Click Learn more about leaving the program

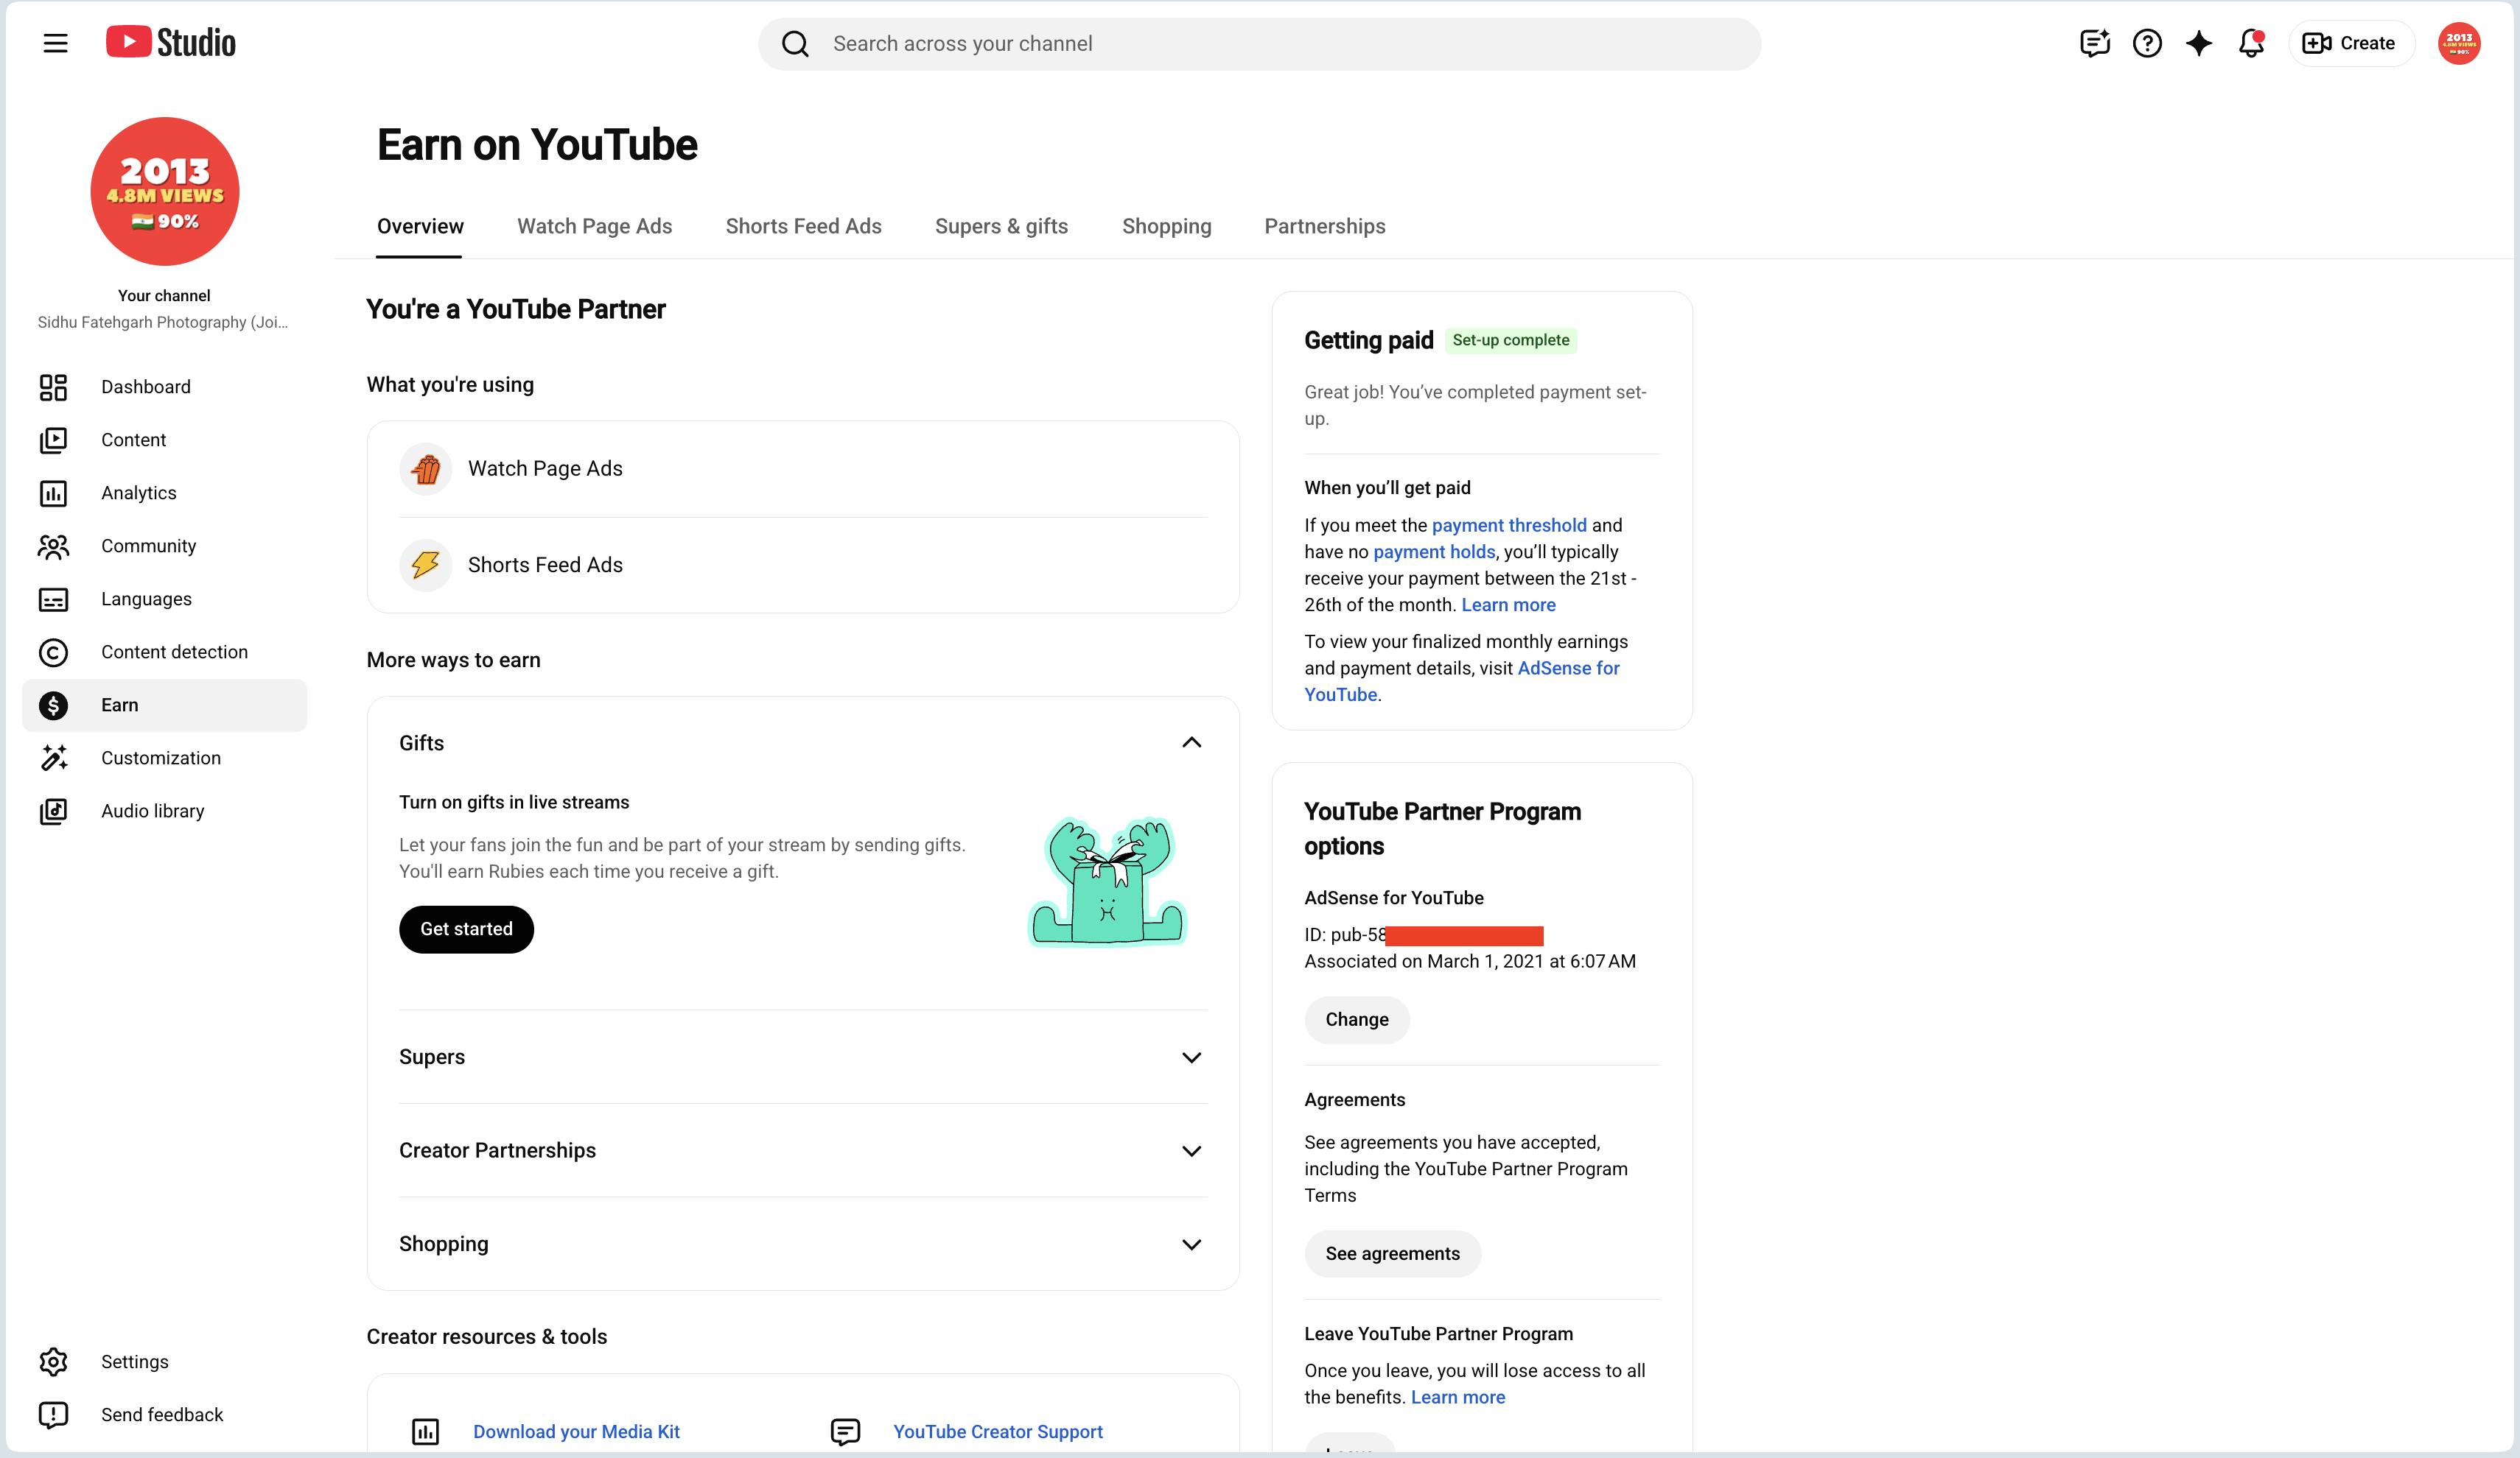(x=1457, y=1397)
